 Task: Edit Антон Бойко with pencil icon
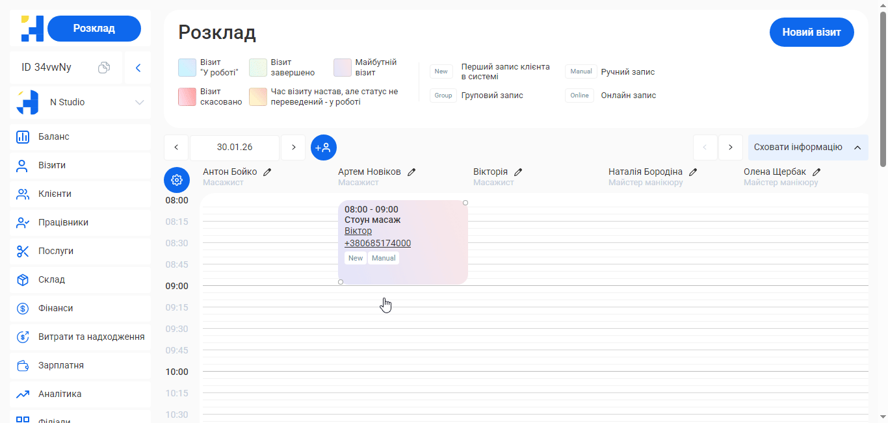(267, 172)
